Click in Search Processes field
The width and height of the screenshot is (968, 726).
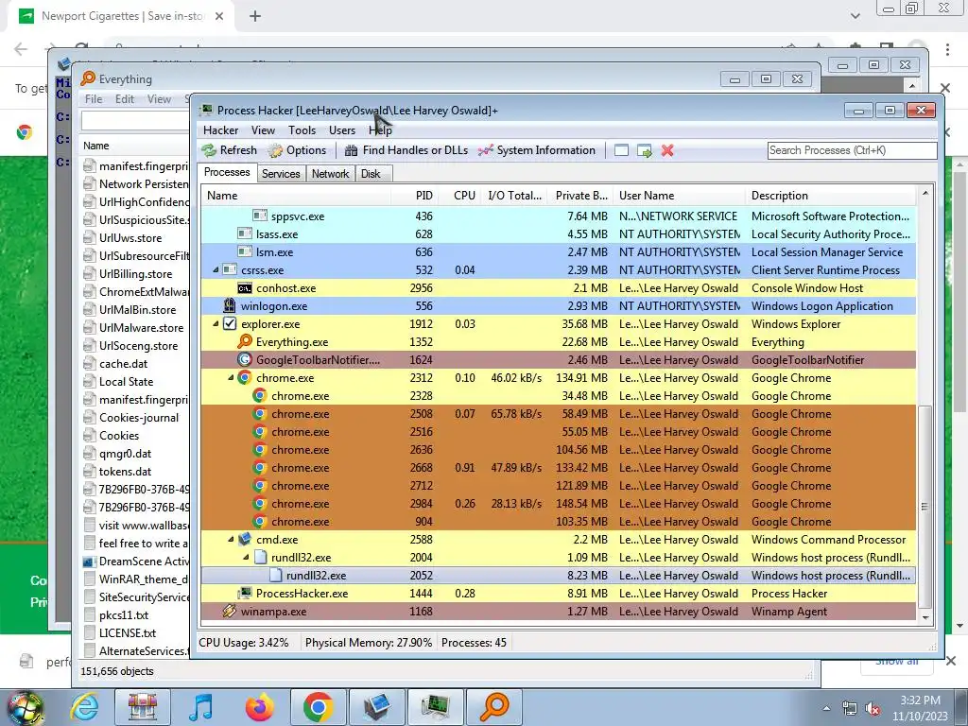[852, 150]
